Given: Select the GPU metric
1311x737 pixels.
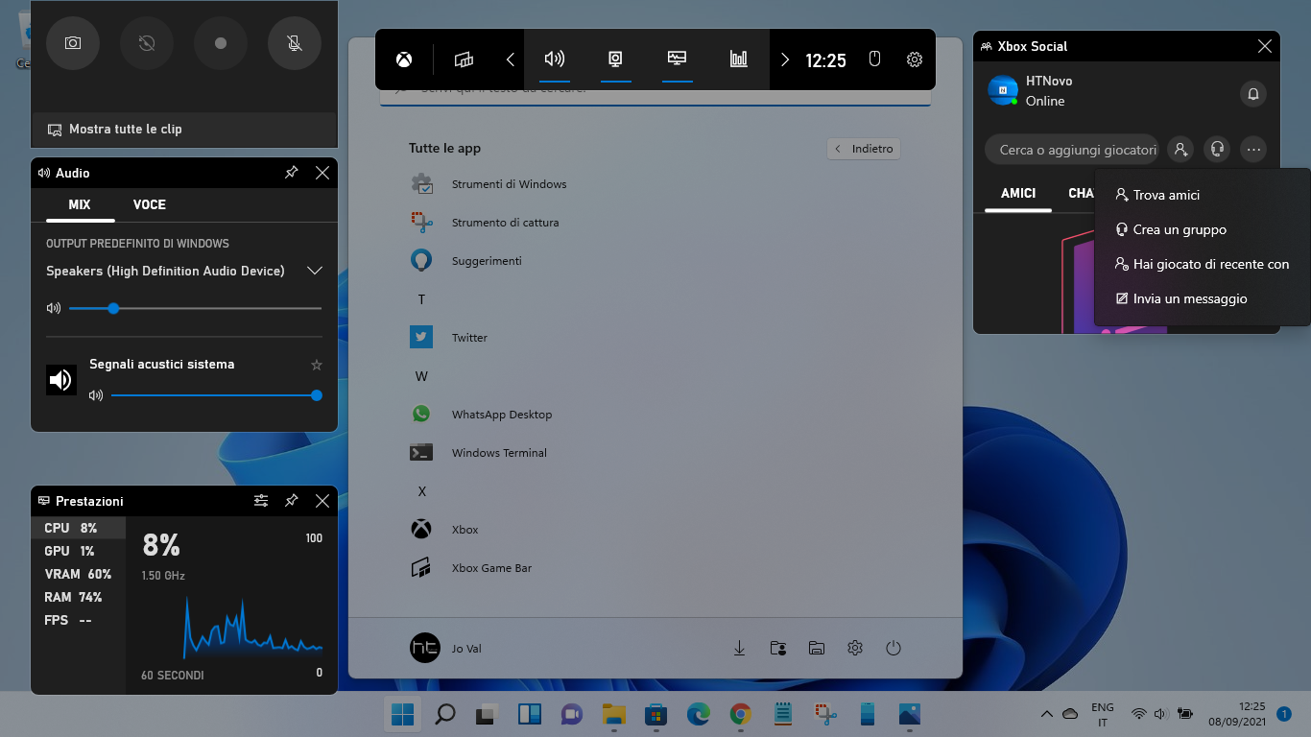Looking at the screenshot, I should 79,551.
